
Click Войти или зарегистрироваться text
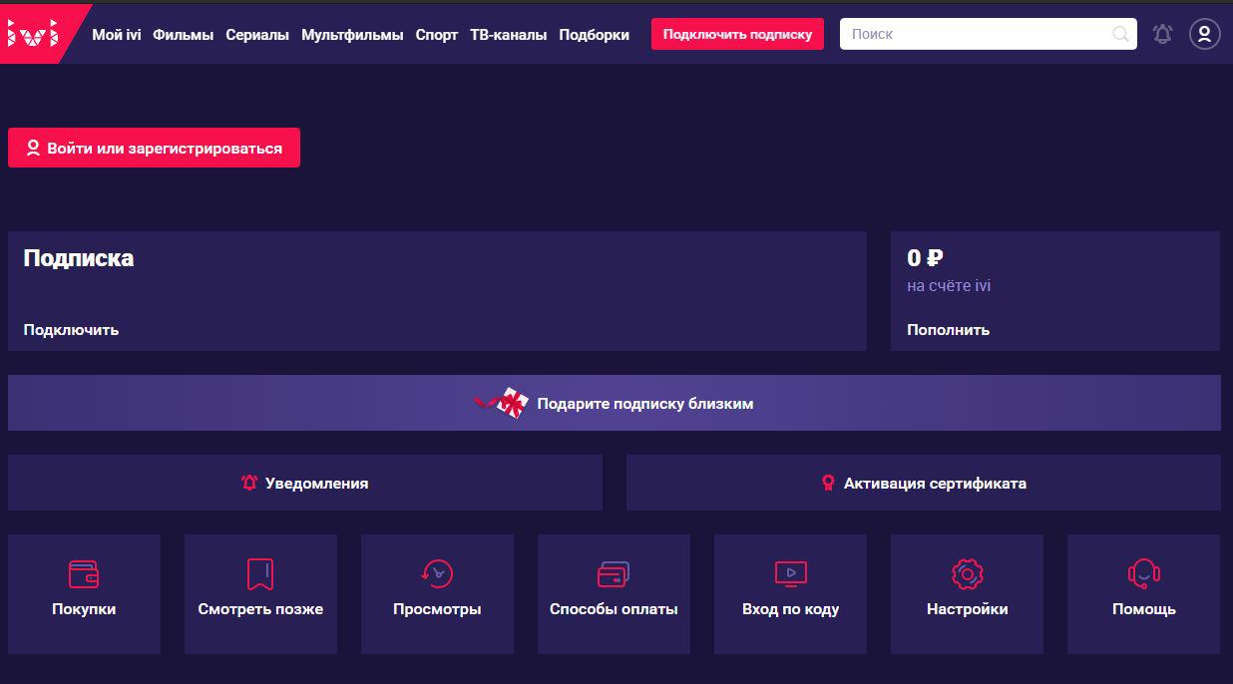point(165,149)
